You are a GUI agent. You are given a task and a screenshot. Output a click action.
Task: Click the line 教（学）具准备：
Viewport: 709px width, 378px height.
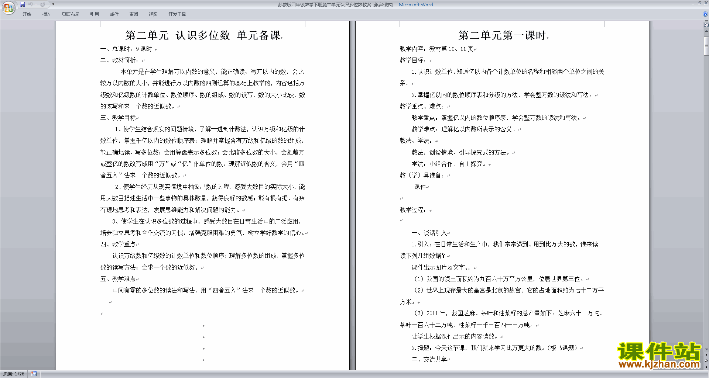coord(422,175)
